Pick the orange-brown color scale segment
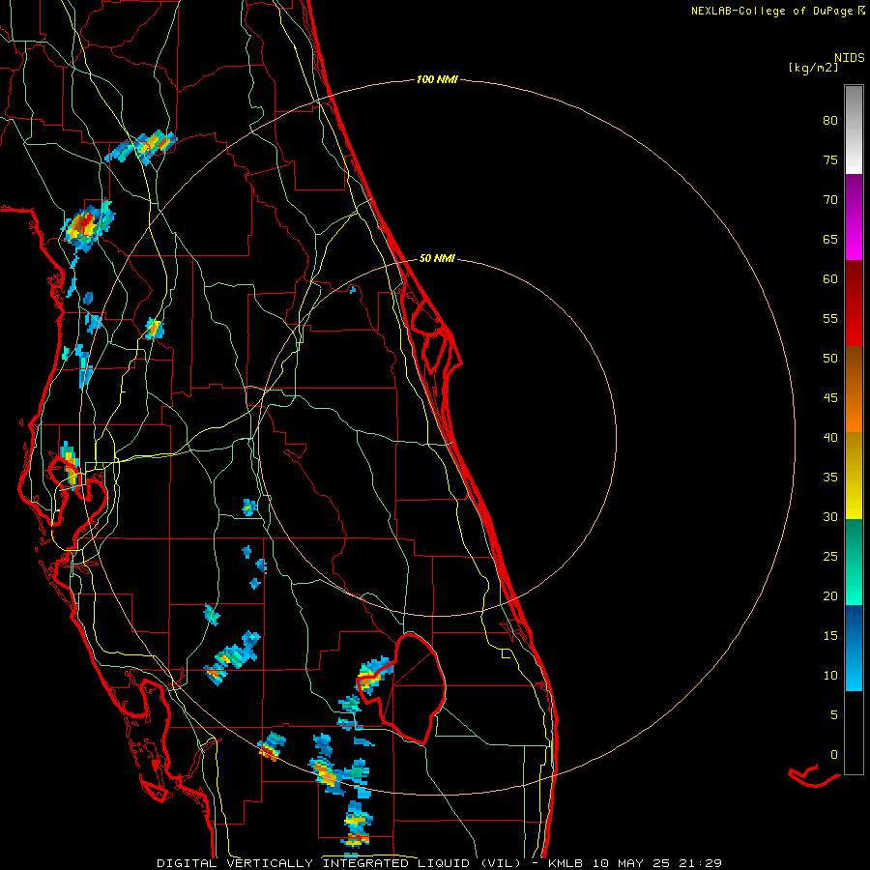The width and height of the screenshot is (870, 870). click(x=854, y=389)
